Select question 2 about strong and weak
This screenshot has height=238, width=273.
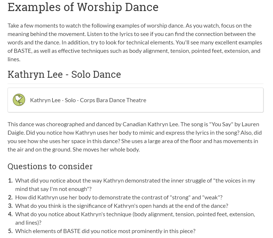tap(119, 197)
